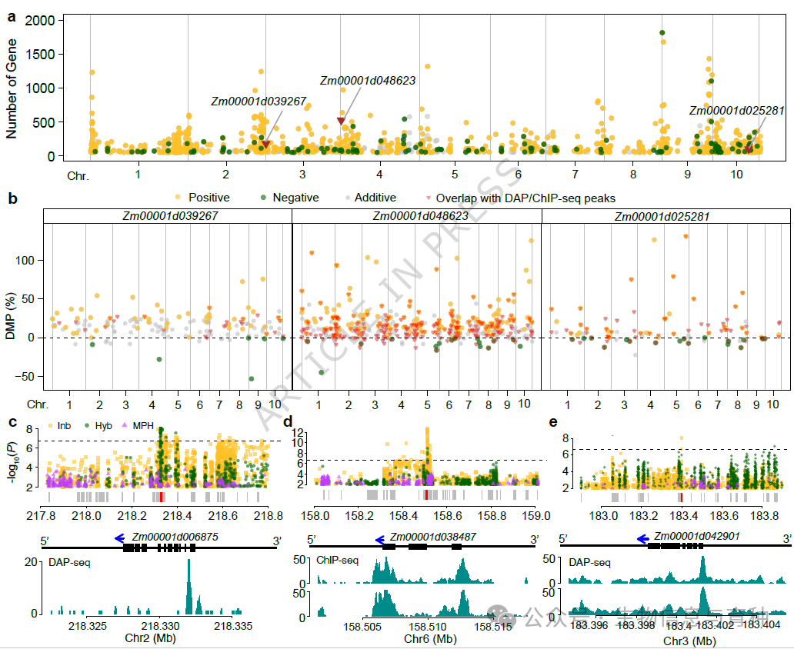Click the '158.510' tick under the ChIP-seq track

click(427, 627)
